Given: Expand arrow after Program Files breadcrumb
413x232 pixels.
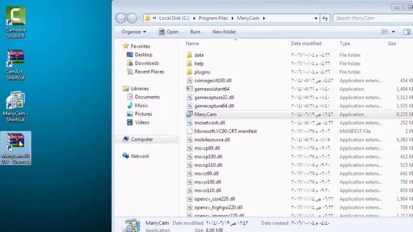Looking at the screenshot, I should [x=232, y=18].
